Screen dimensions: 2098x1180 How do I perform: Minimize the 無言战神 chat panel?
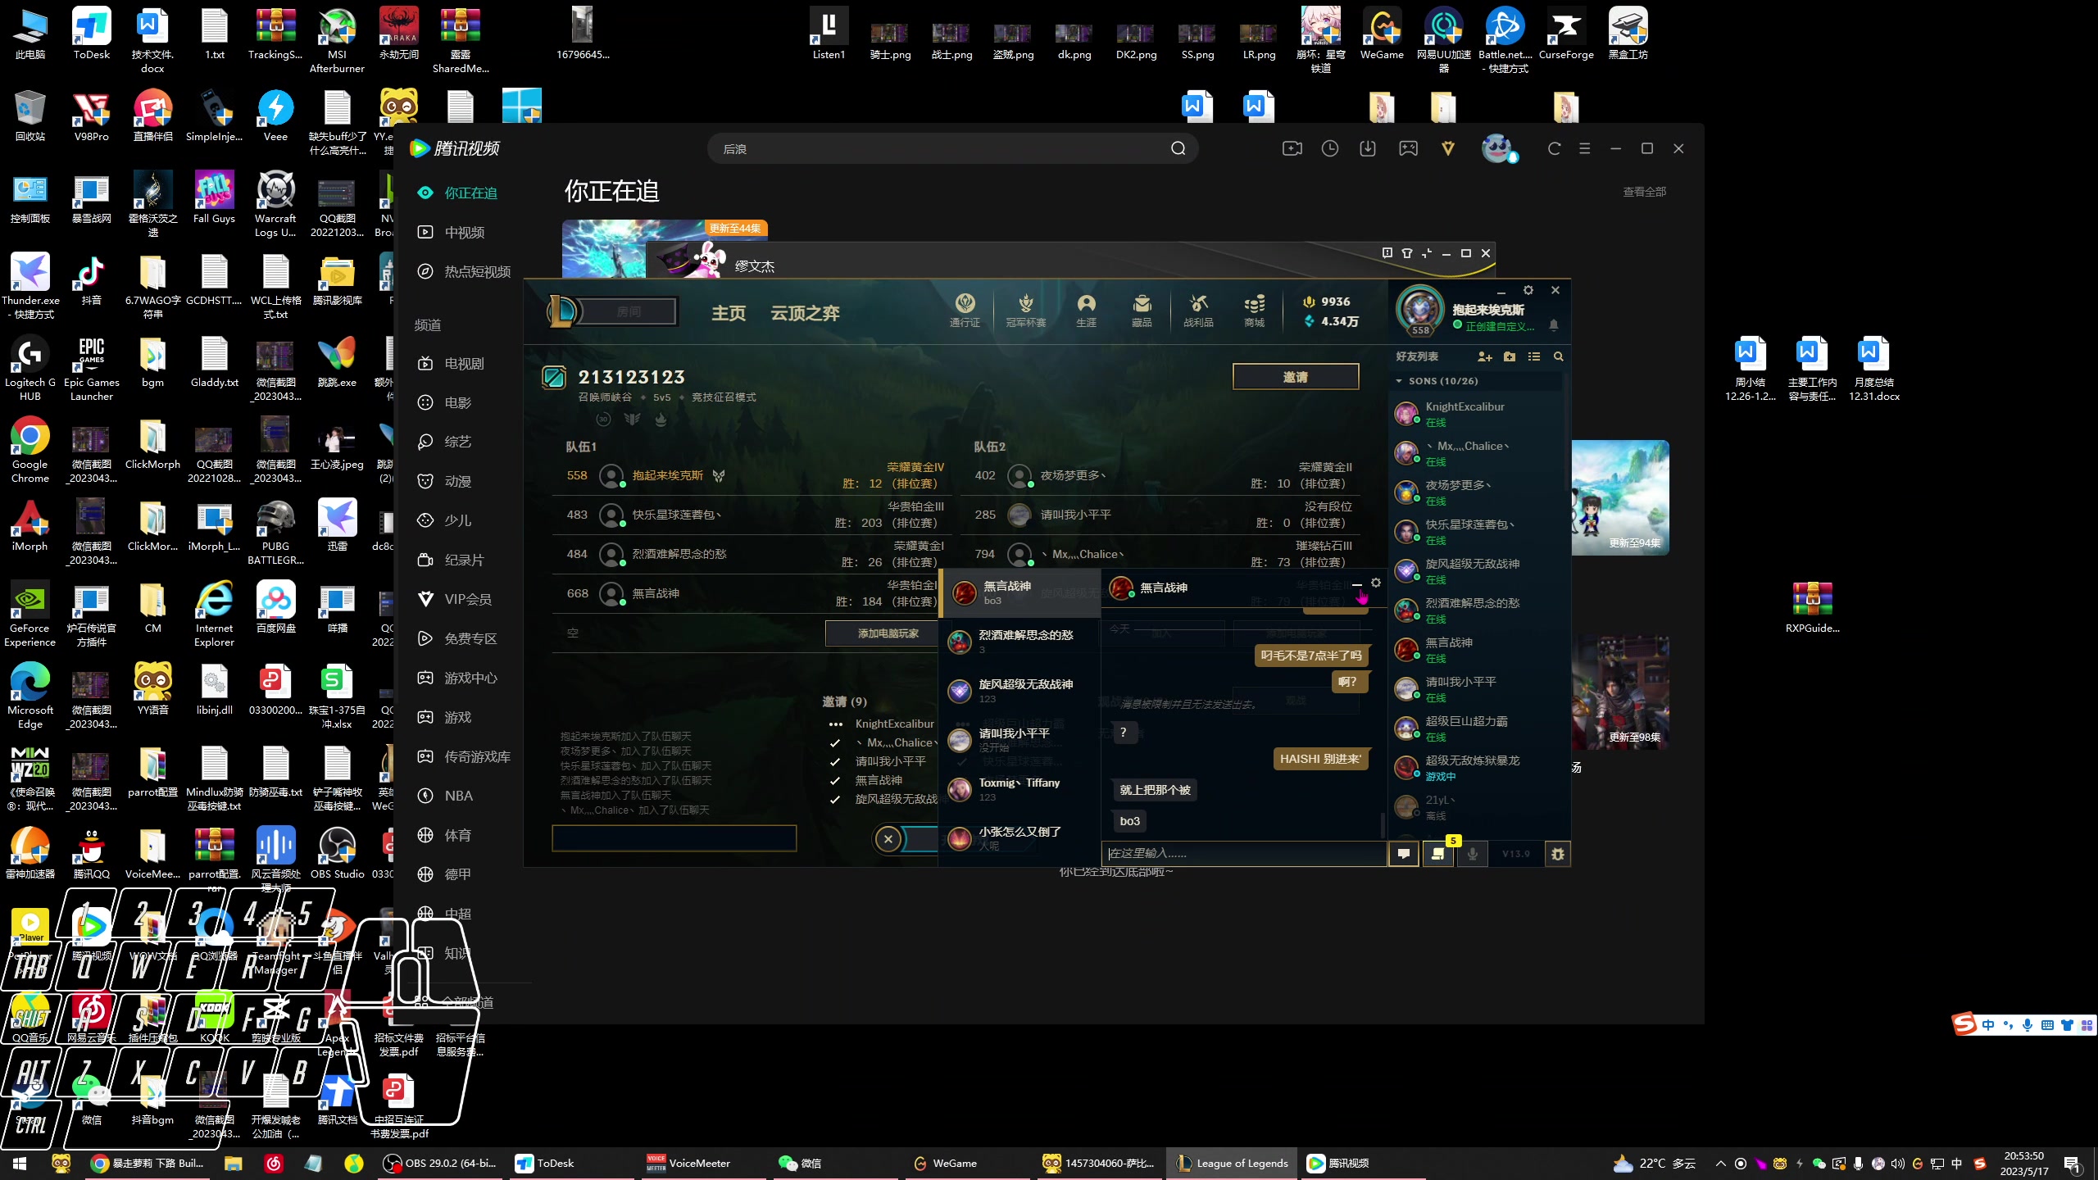1357,583
